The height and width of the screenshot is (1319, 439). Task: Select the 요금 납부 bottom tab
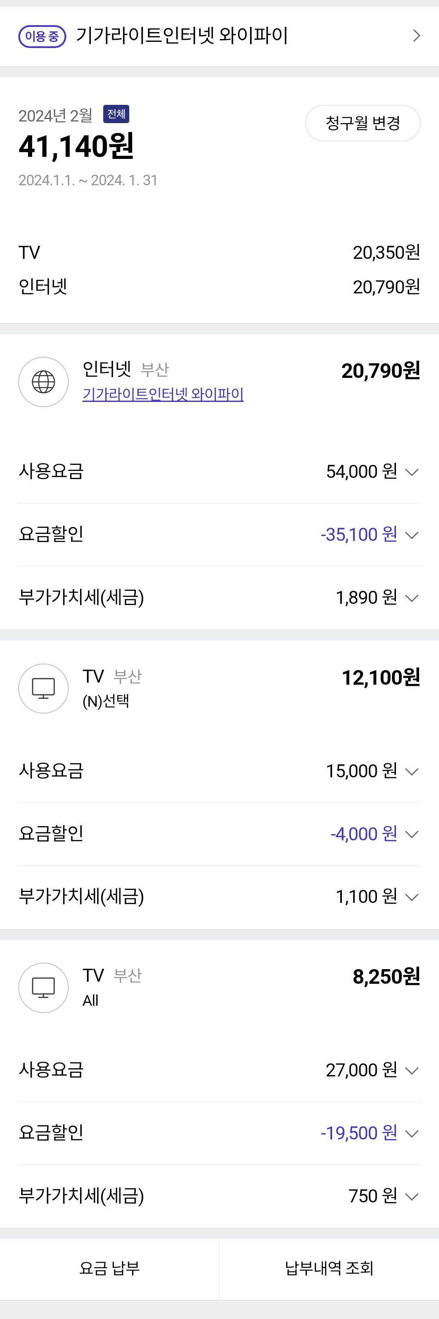point(110,1268)
